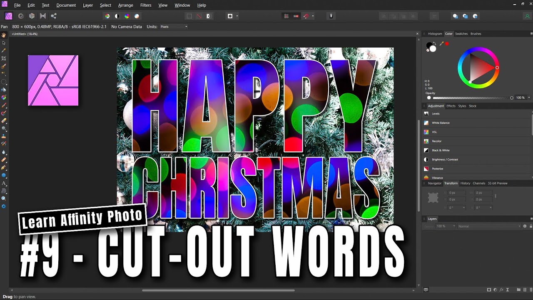533x300 pixels.
Task: Switch to the Tone Mapping Persona
Action: click(x=42, y=16)
